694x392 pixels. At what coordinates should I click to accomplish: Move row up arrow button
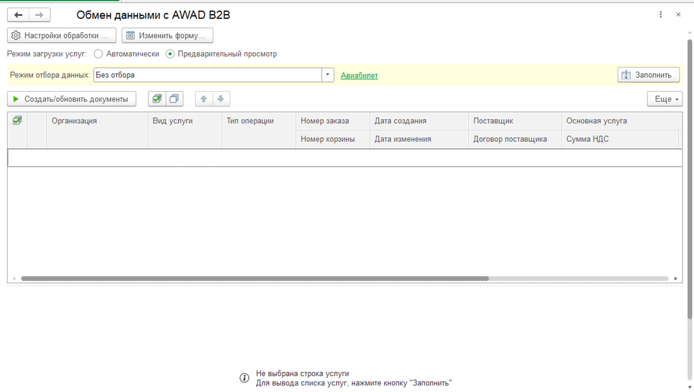204,99
